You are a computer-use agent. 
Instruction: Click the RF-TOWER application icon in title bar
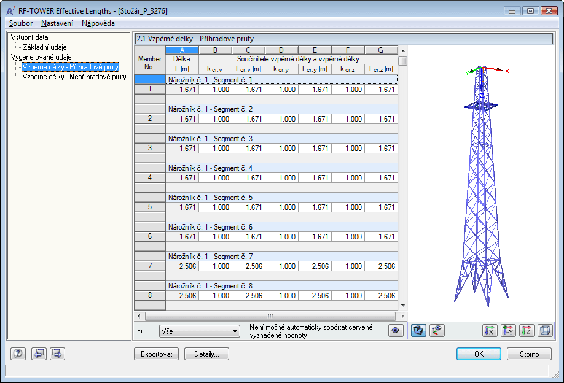[11, 11]
